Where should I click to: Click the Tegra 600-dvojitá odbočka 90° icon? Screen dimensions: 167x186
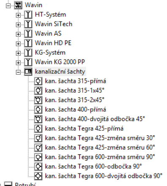38,176
